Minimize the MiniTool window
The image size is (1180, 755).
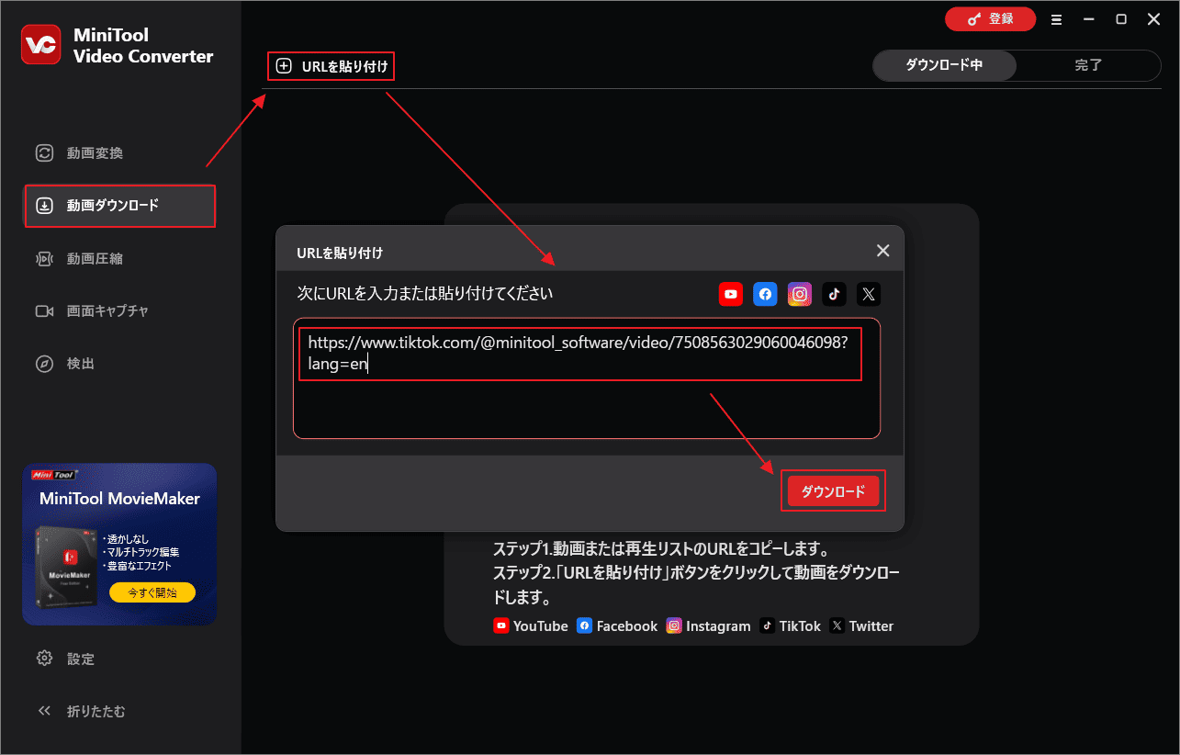click(x=1088, y=19)
